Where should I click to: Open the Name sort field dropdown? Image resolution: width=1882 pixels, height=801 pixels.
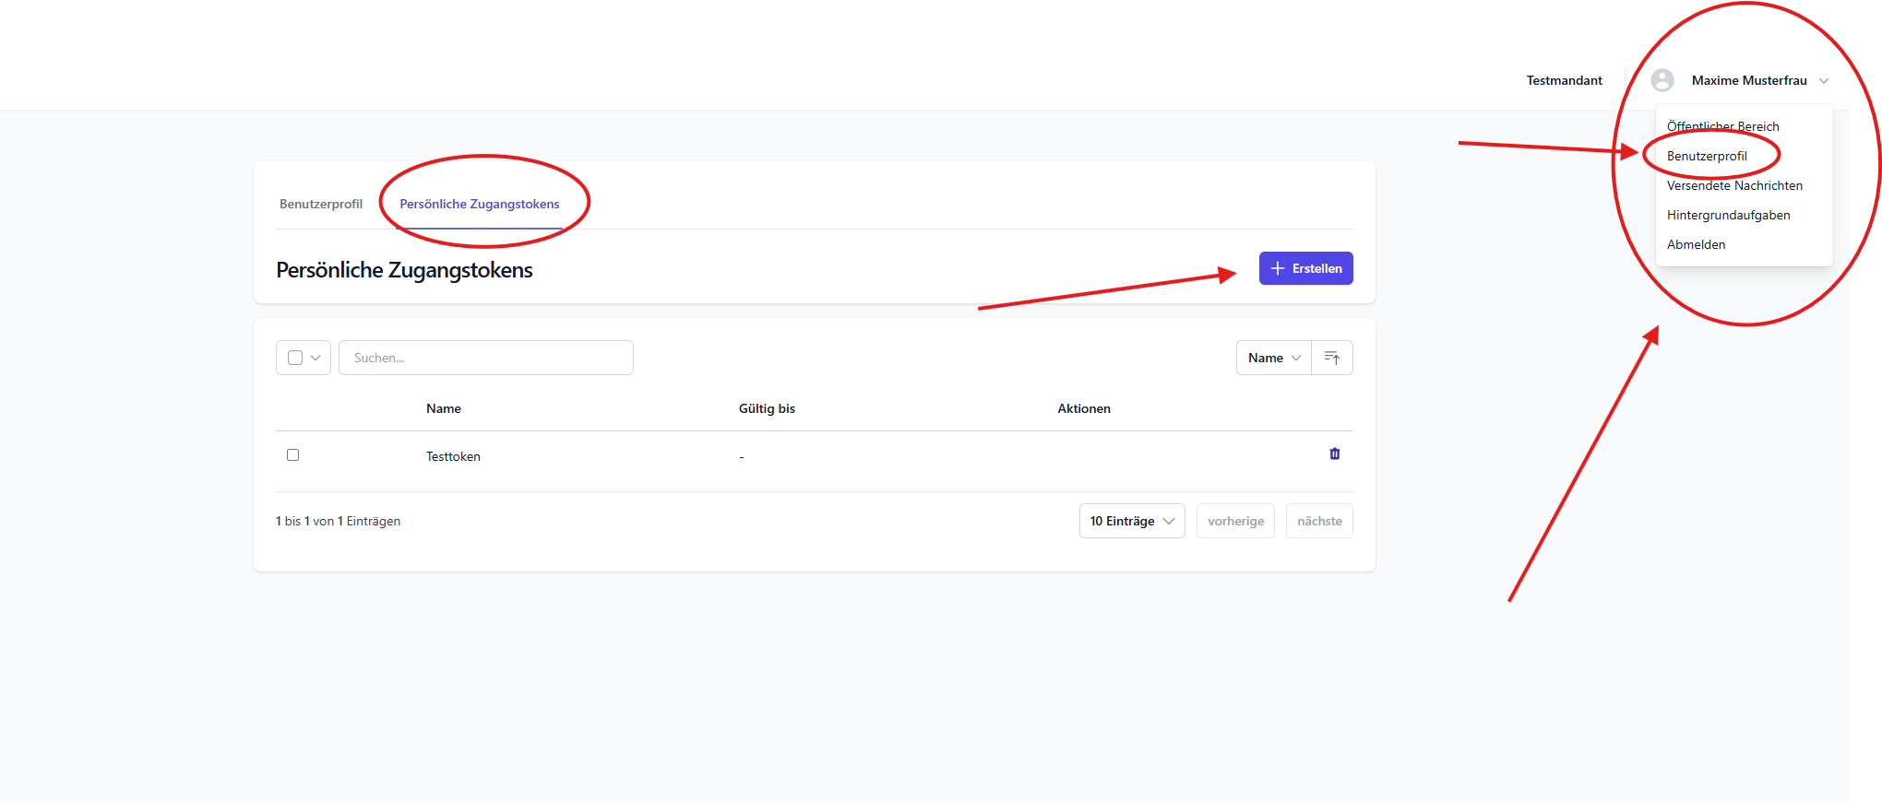pos(1273,358)
